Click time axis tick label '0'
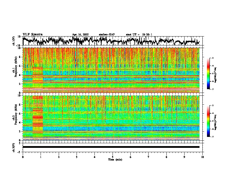The height and width of the screenshot is (176, 228). pos(23,157)
